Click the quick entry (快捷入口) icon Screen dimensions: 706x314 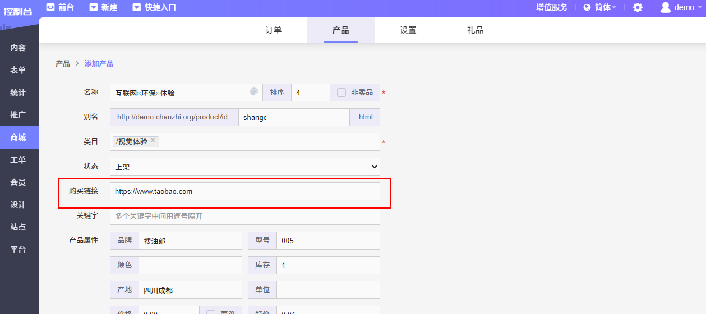click(137, 7)
